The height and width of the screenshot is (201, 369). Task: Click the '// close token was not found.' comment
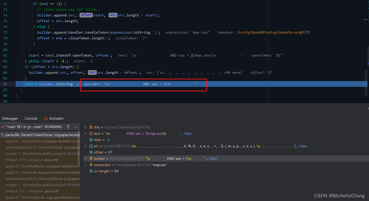coord(67,9)
